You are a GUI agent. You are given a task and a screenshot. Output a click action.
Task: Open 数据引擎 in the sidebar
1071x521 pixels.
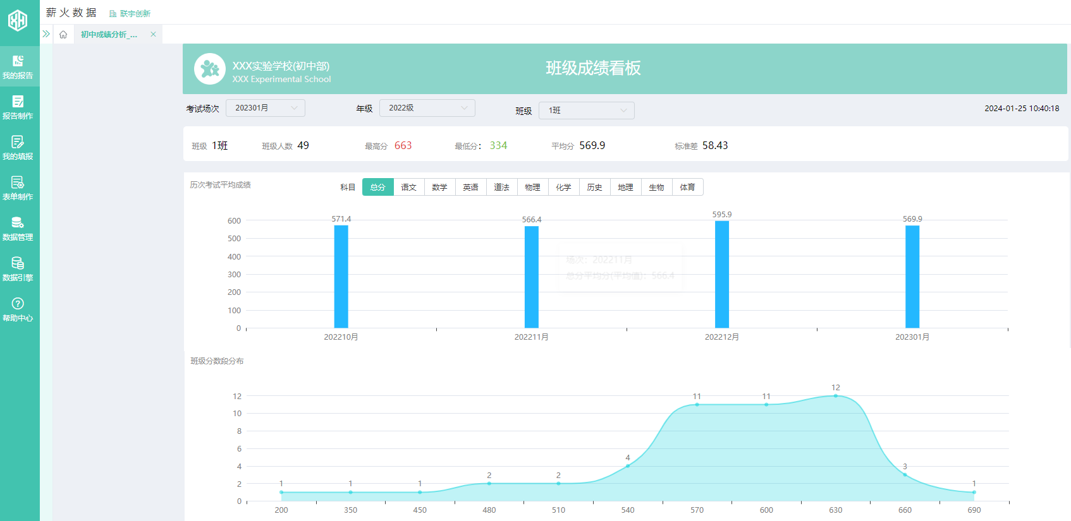click(18, 268)
